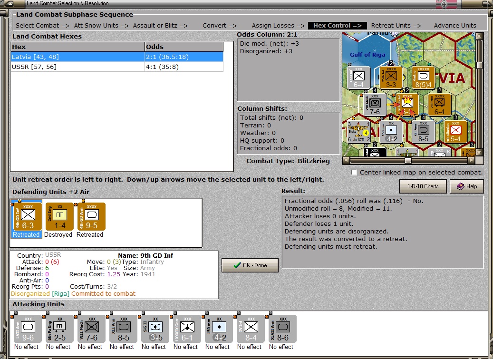This screenshot has width=493, height=359.
Task: Click the 2nd Mot 6-4 counter on map
Action: point(439,105)
